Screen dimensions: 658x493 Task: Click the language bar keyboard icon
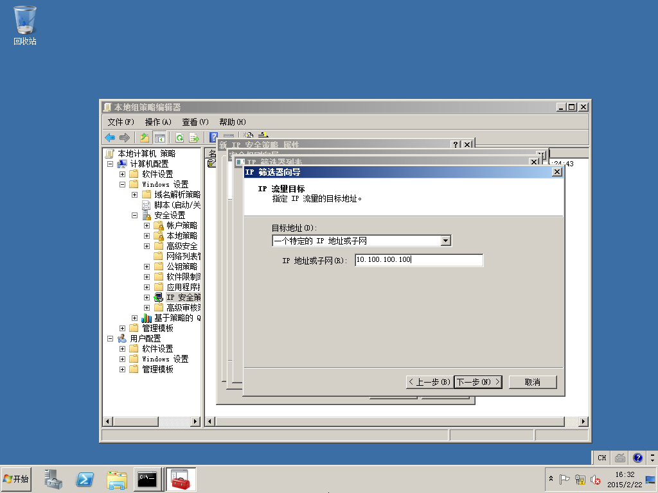[620, 458]
